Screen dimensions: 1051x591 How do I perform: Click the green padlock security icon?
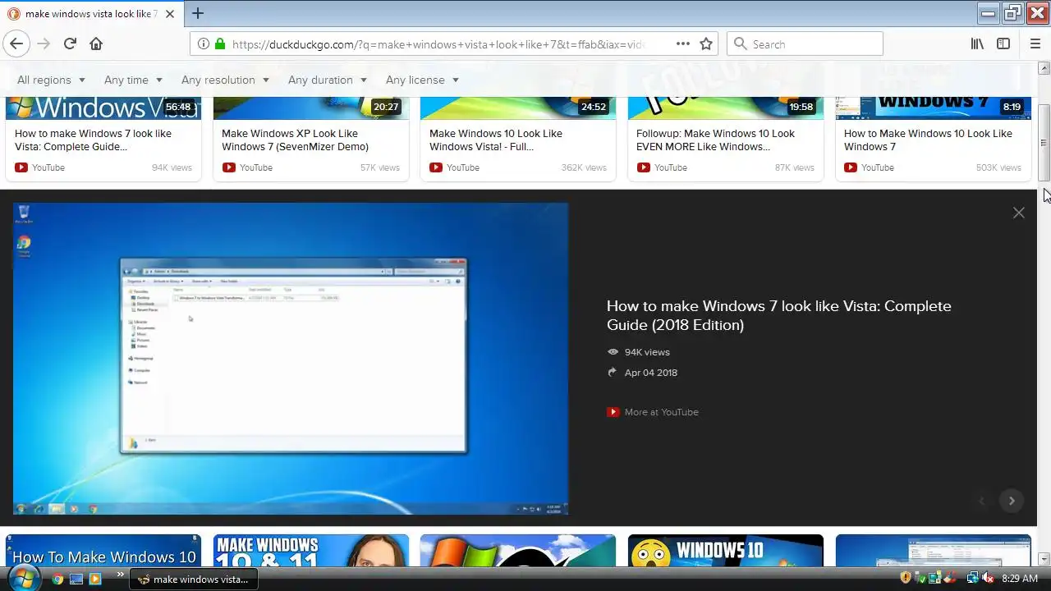coord(220,44)
